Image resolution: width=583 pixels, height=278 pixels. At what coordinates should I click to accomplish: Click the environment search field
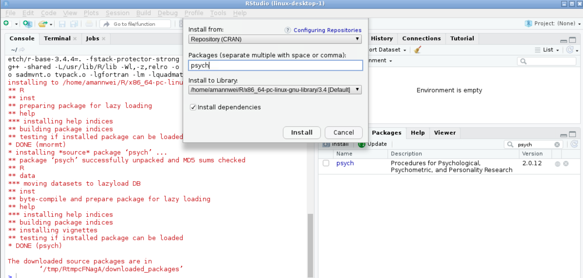pyautogui.click(x=547, y=61)
